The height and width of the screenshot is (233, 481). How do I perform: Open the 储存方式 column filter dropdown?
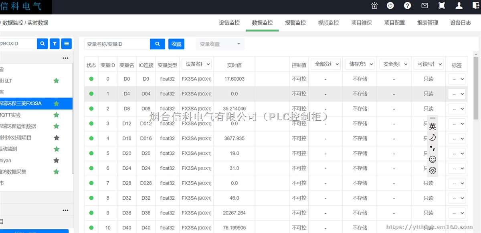(360, 64)
